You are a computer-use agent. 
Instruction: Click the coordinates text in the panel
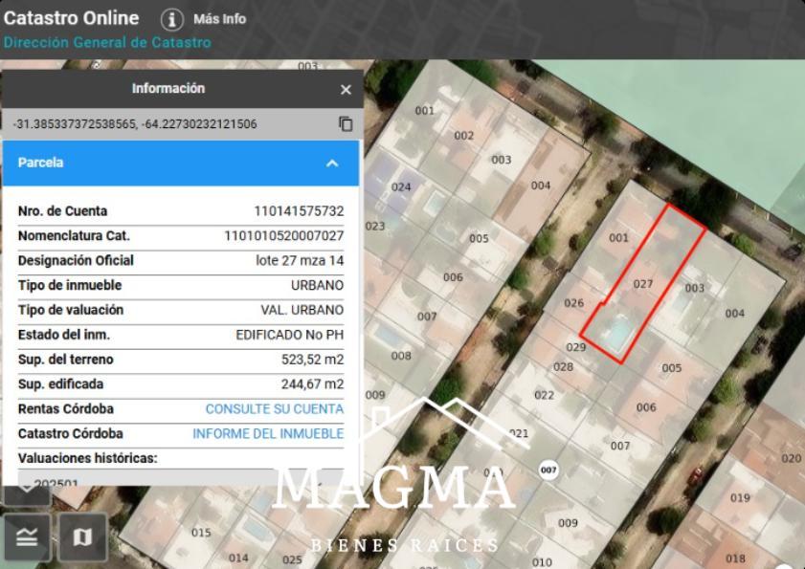coord(135,124)
